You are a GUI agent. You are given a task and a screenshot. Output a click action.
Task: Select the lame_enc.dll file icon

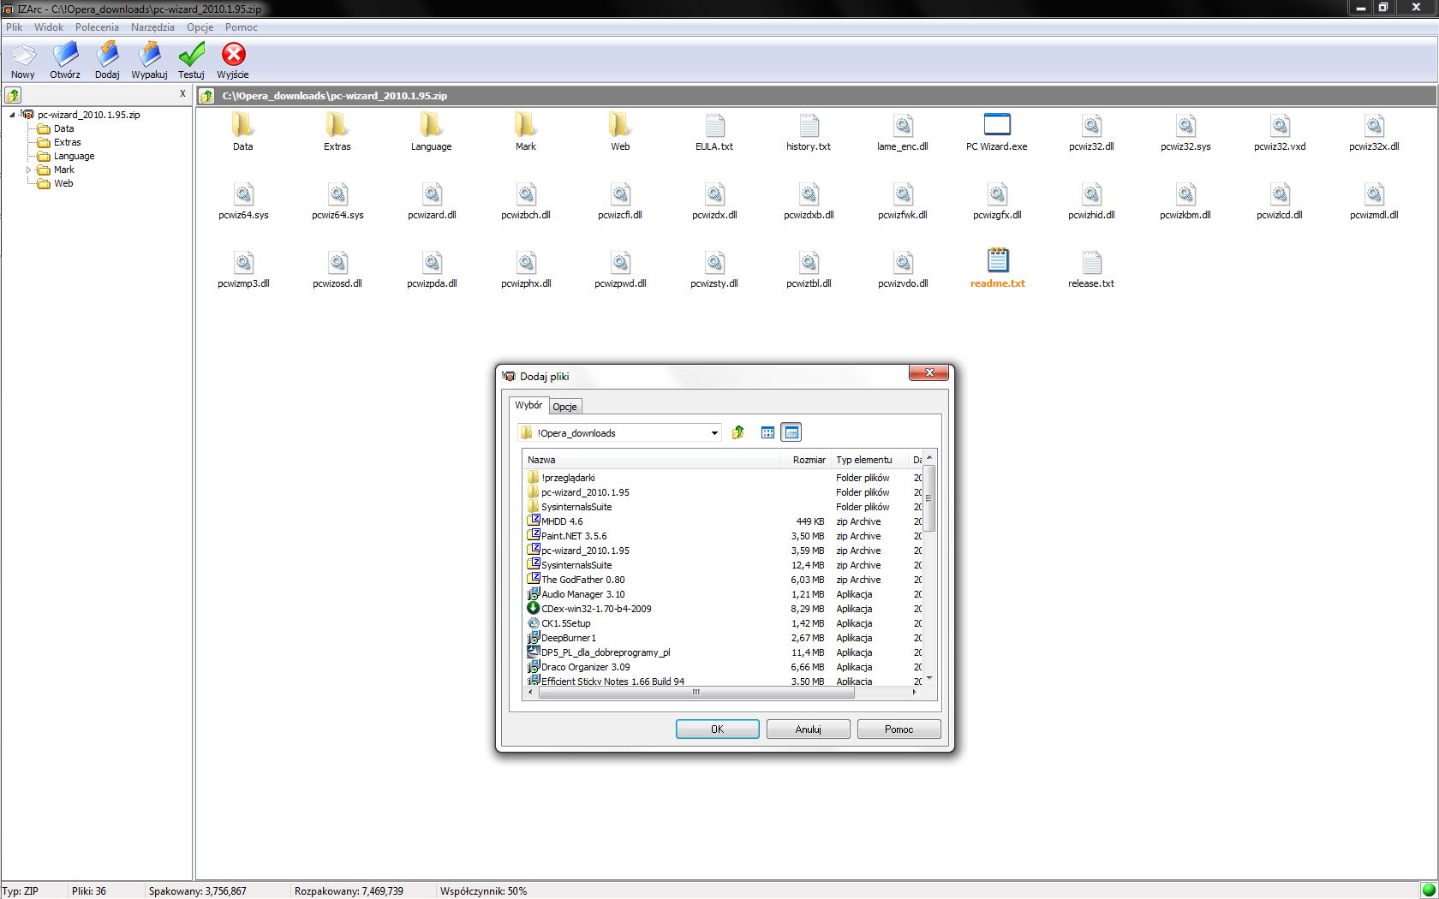point(903,125)
